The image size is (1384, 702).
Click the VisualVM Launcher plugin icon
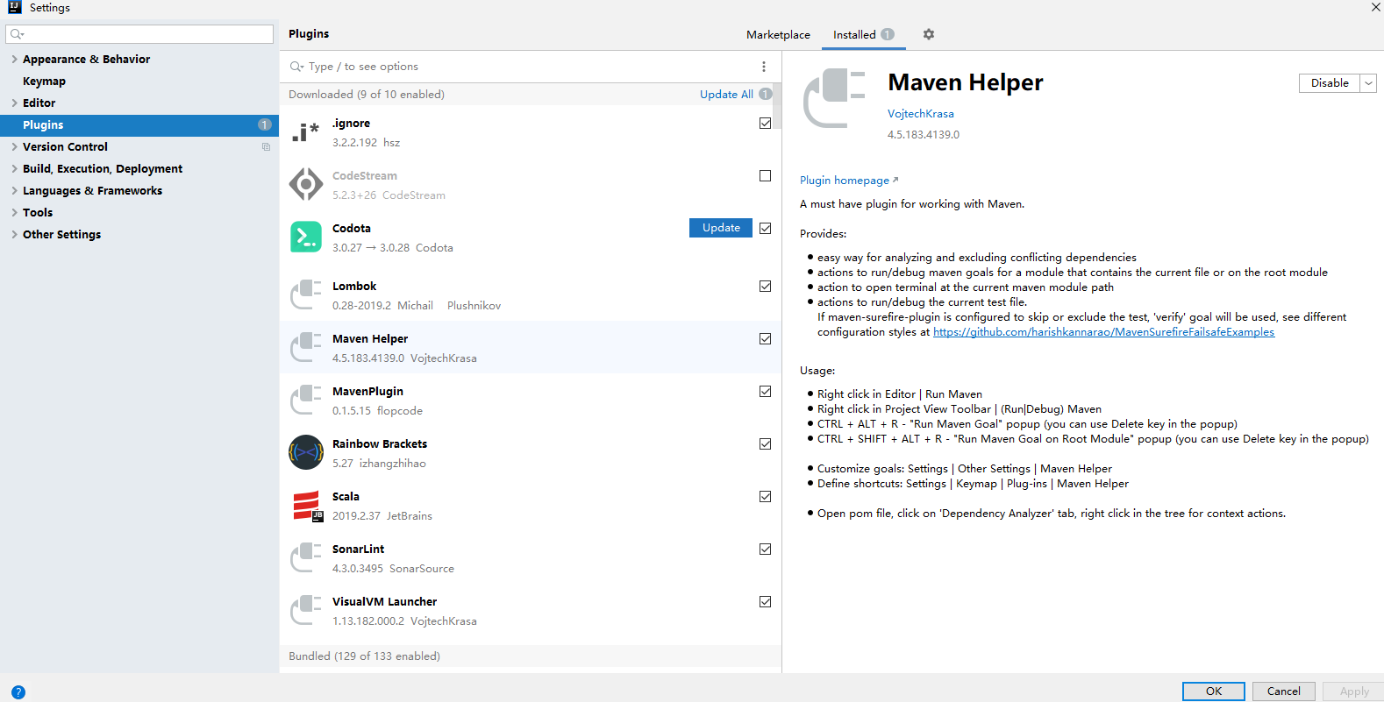pyautogui.click(x=305, y=611)
